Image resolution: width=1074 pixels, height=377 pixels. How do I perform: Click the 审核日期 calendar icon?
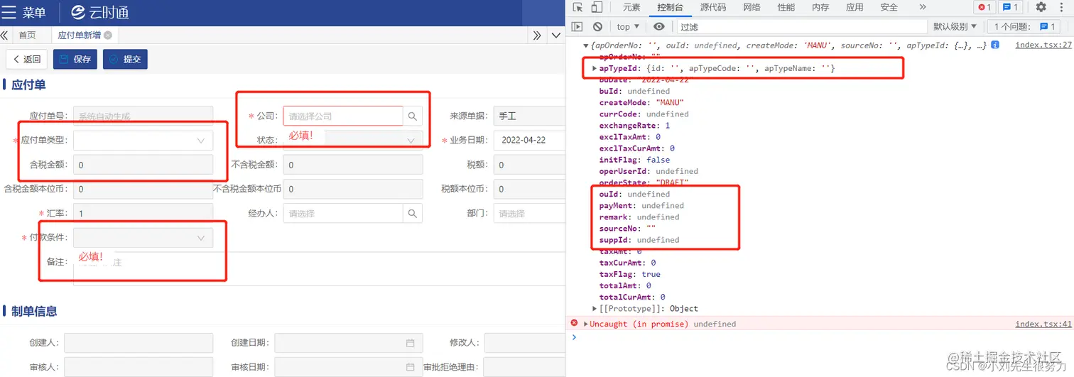pyautogui.click(x=410, y=367)
